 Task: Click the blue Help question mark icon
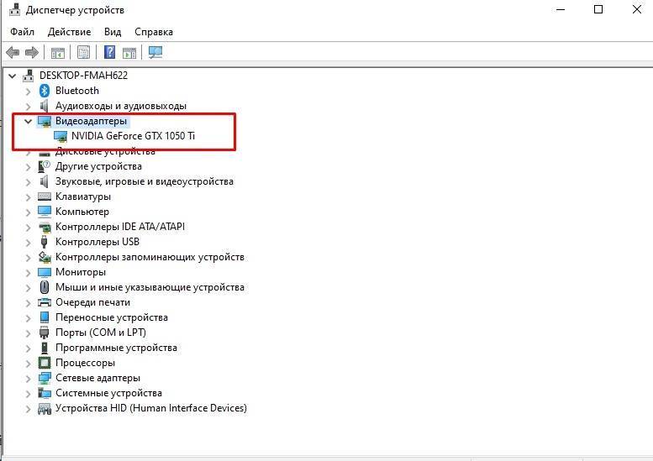tap(109, 52)
